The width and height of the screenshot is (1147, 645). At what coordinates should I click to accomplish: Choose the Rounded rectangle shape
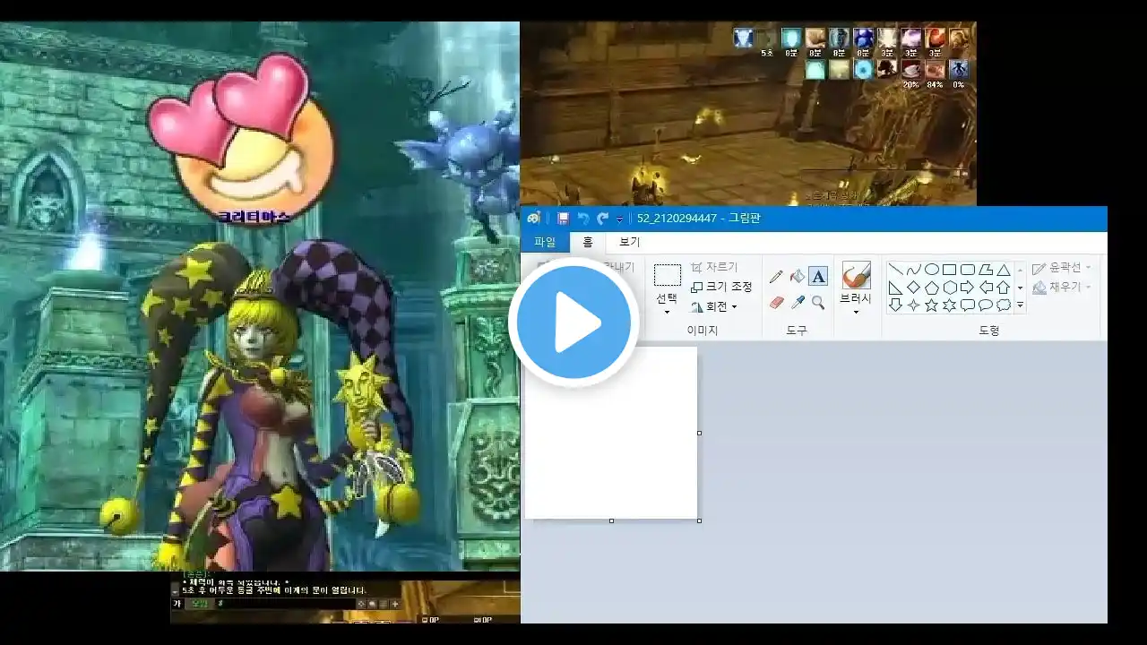tap(967, 270)
